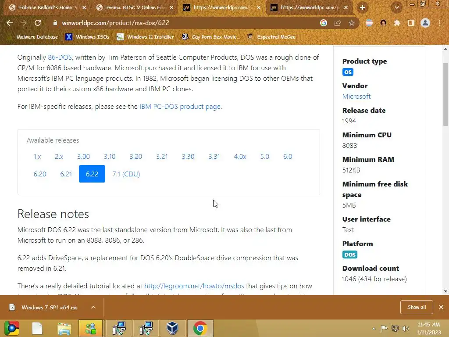Bookmark this page with star icon
Screen dimensions: 449x337
point(352,23)
